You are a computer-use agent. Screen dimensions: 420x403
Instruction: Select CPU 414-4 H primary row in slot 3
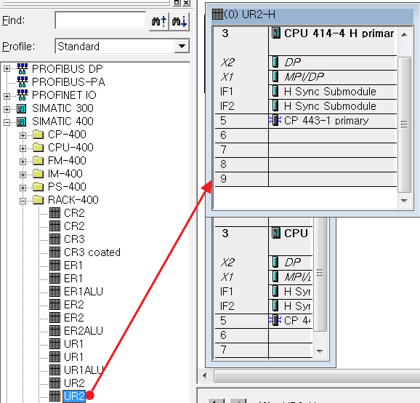click(x=306, y=41)
